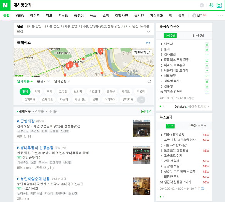The height and width of the screenshot is (202, 225).
Task: Click the MY link in 플레이스 header
Action: pos(148,43)
